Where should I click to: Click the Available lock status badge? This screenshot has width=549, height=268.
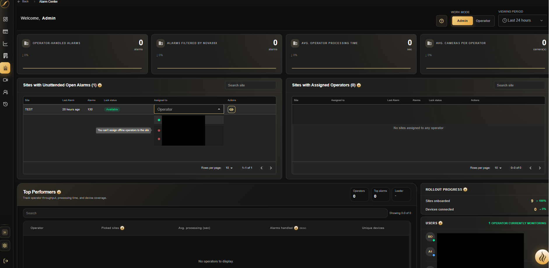(112, 109)
